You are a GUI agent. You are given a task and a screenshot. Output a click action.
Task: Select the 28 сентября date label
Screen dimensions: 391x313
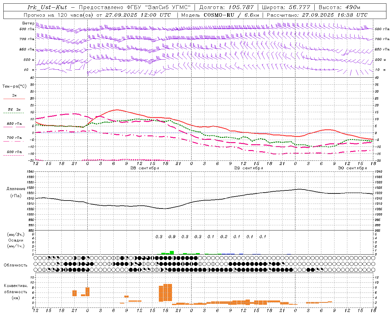click(x=145, y=168)
